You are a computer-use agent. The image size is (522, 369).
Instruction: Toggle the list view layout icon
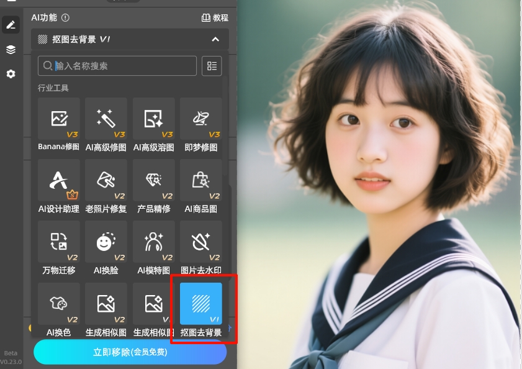coord(212,66)
